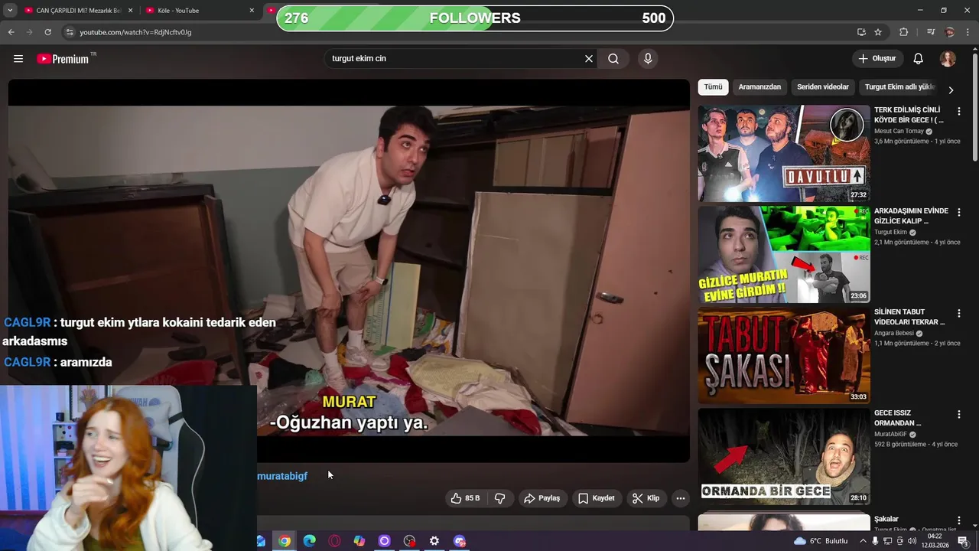Show hidden tray icons chevron
The height and width of the screenshot is (551, 979).
[864, 541]
